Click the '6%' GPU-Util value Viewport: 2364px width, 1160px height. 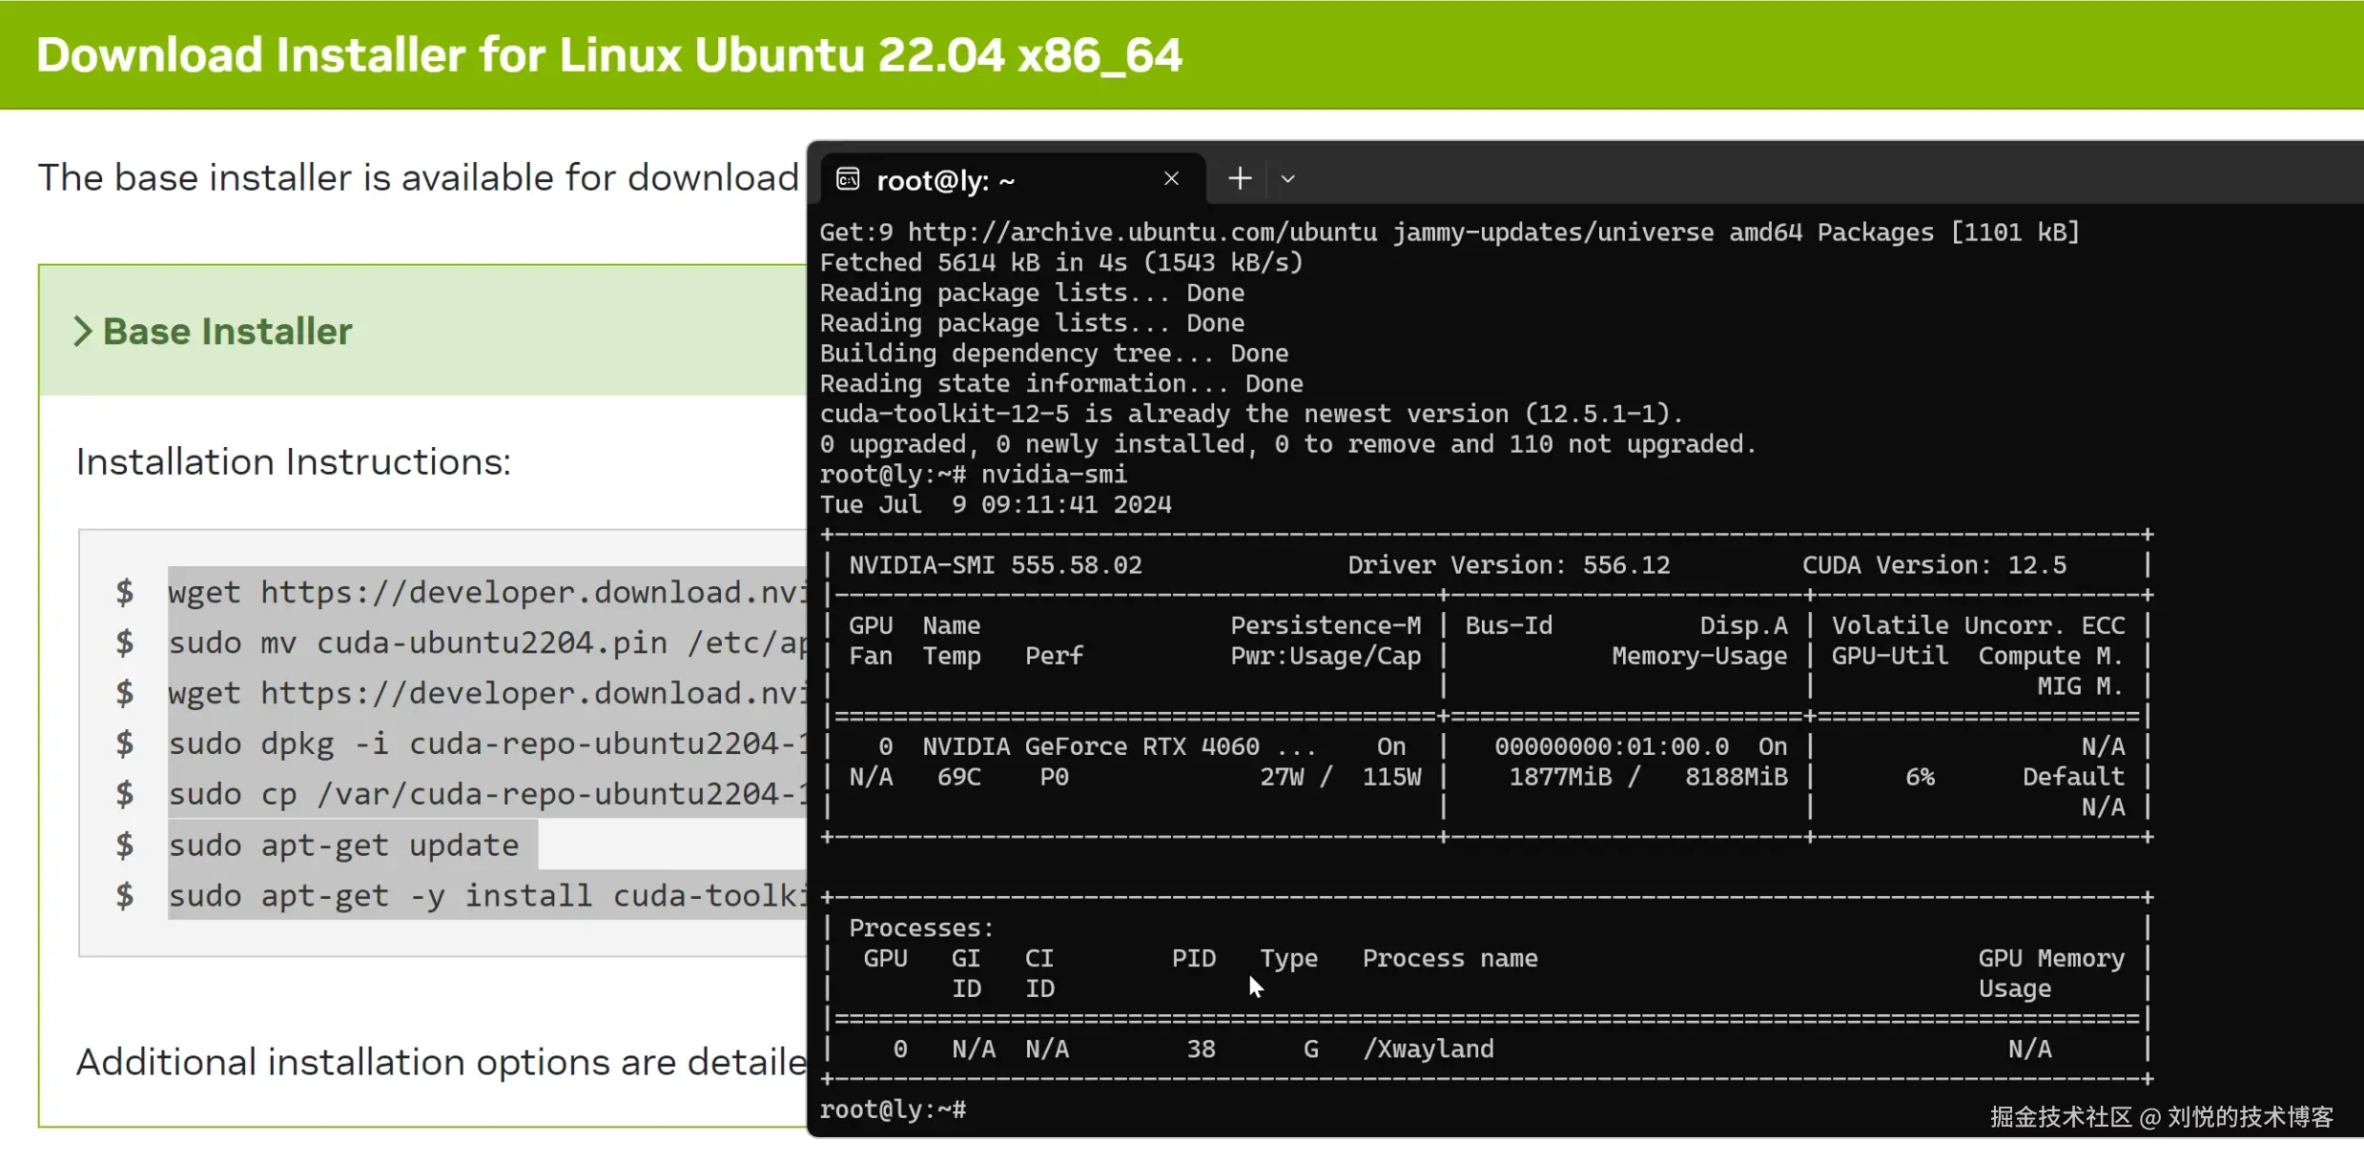[1920, 777]
